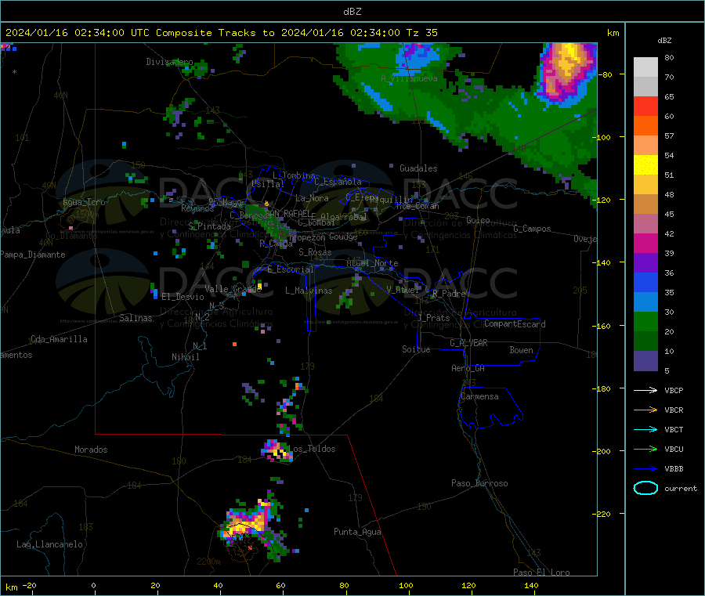705x596 pixels.
Task: Click the 'Guadales' map label
Action: click(x=418, y=168)
